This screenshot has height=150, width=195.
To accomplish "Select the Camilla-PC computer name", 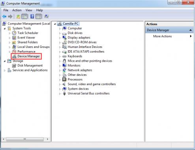I will point(71,24).
